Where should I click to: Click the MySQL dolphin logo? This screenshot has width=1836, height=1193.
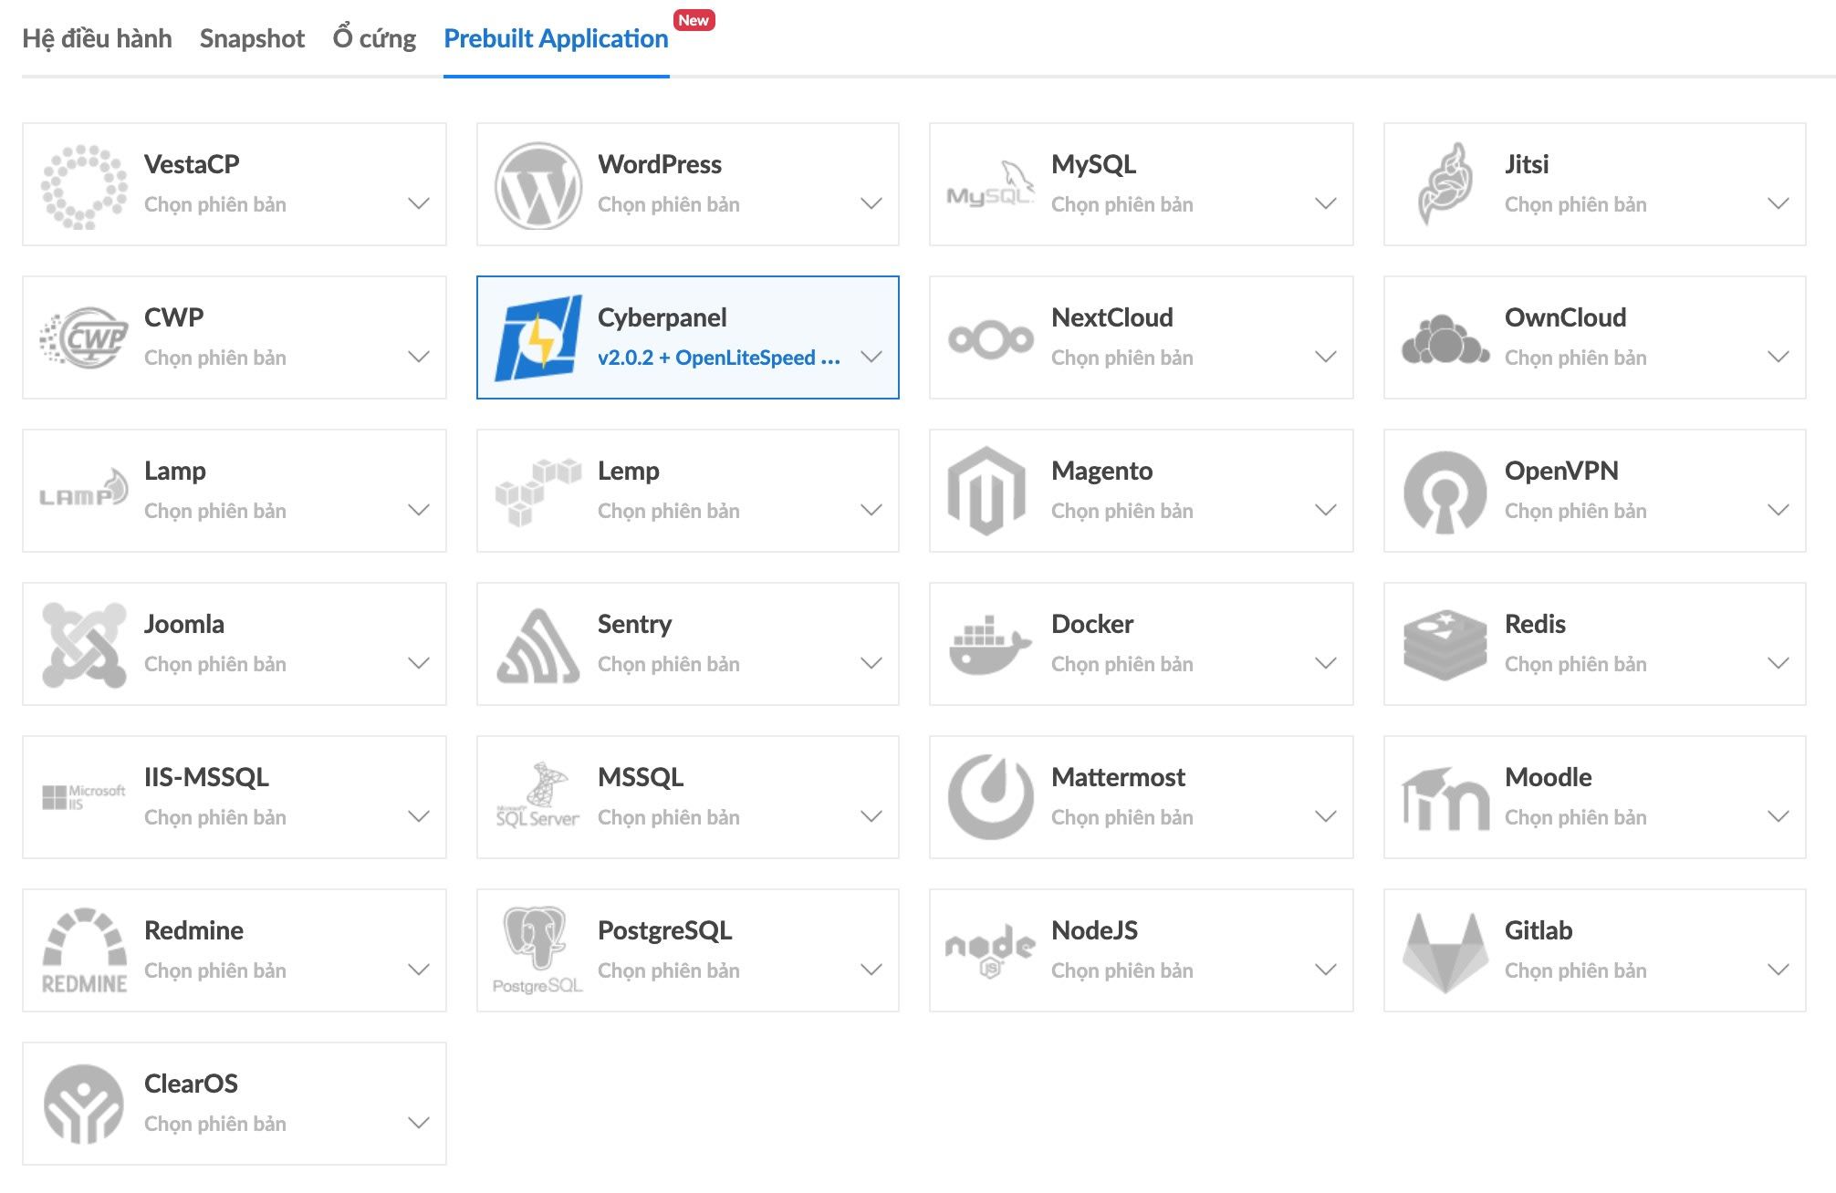click(991, 184)
